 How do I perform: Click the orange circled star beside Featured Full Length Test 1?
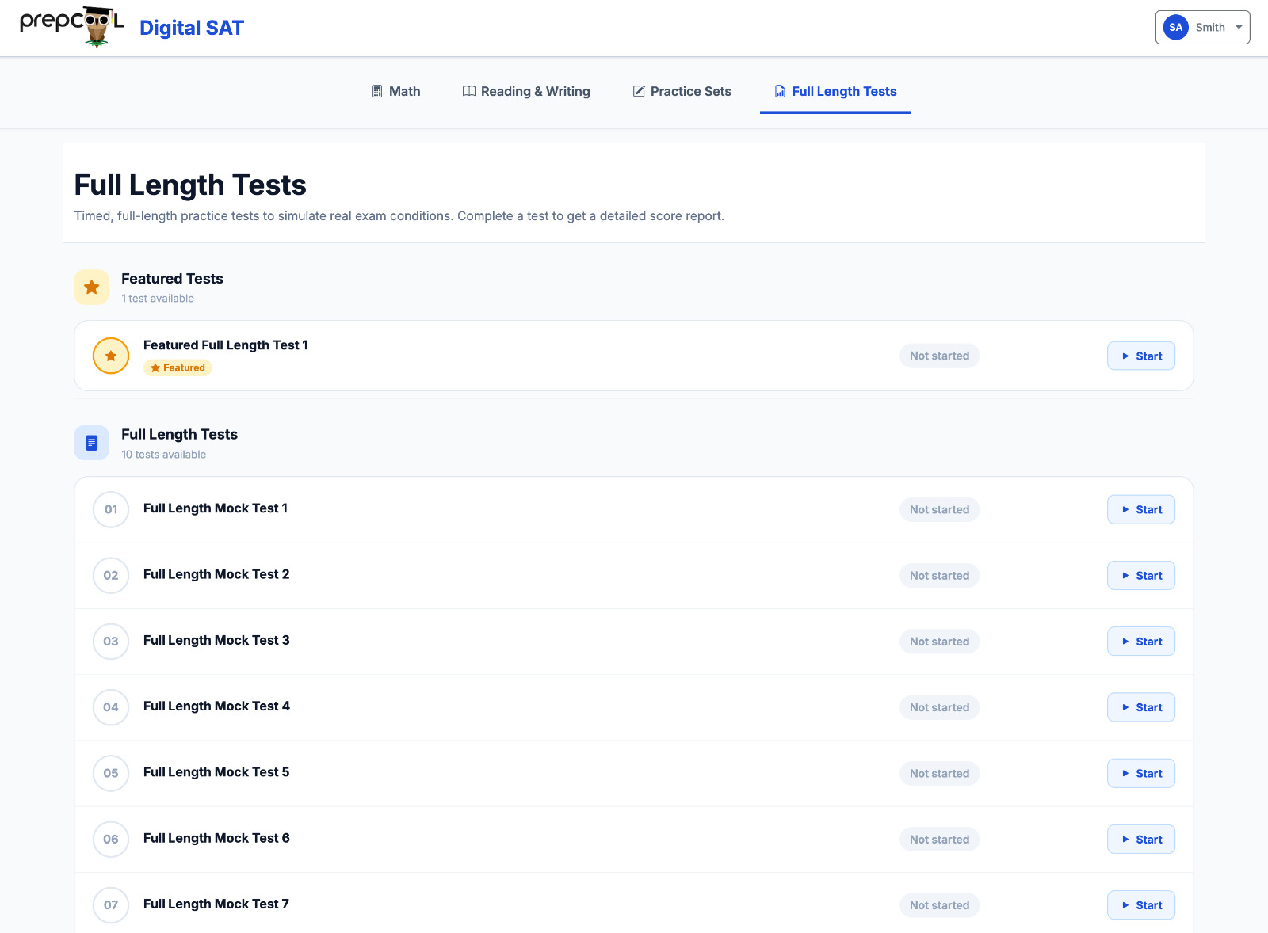[111, 356]
